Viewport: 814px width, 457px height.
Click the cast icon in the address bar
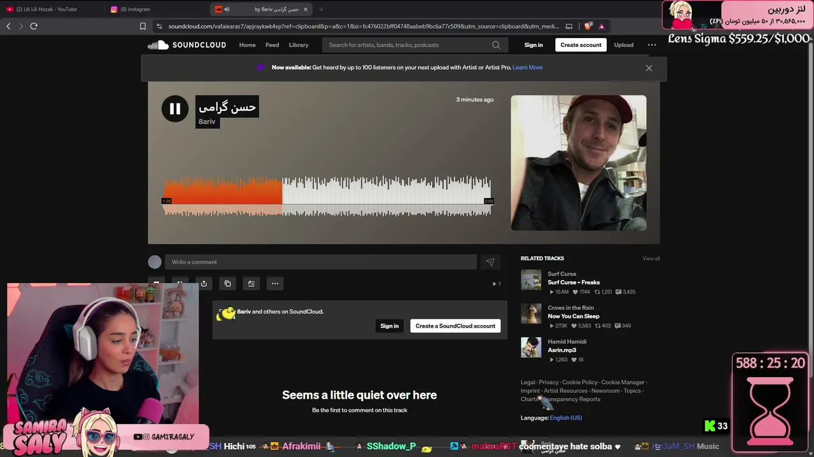(569, 26)
